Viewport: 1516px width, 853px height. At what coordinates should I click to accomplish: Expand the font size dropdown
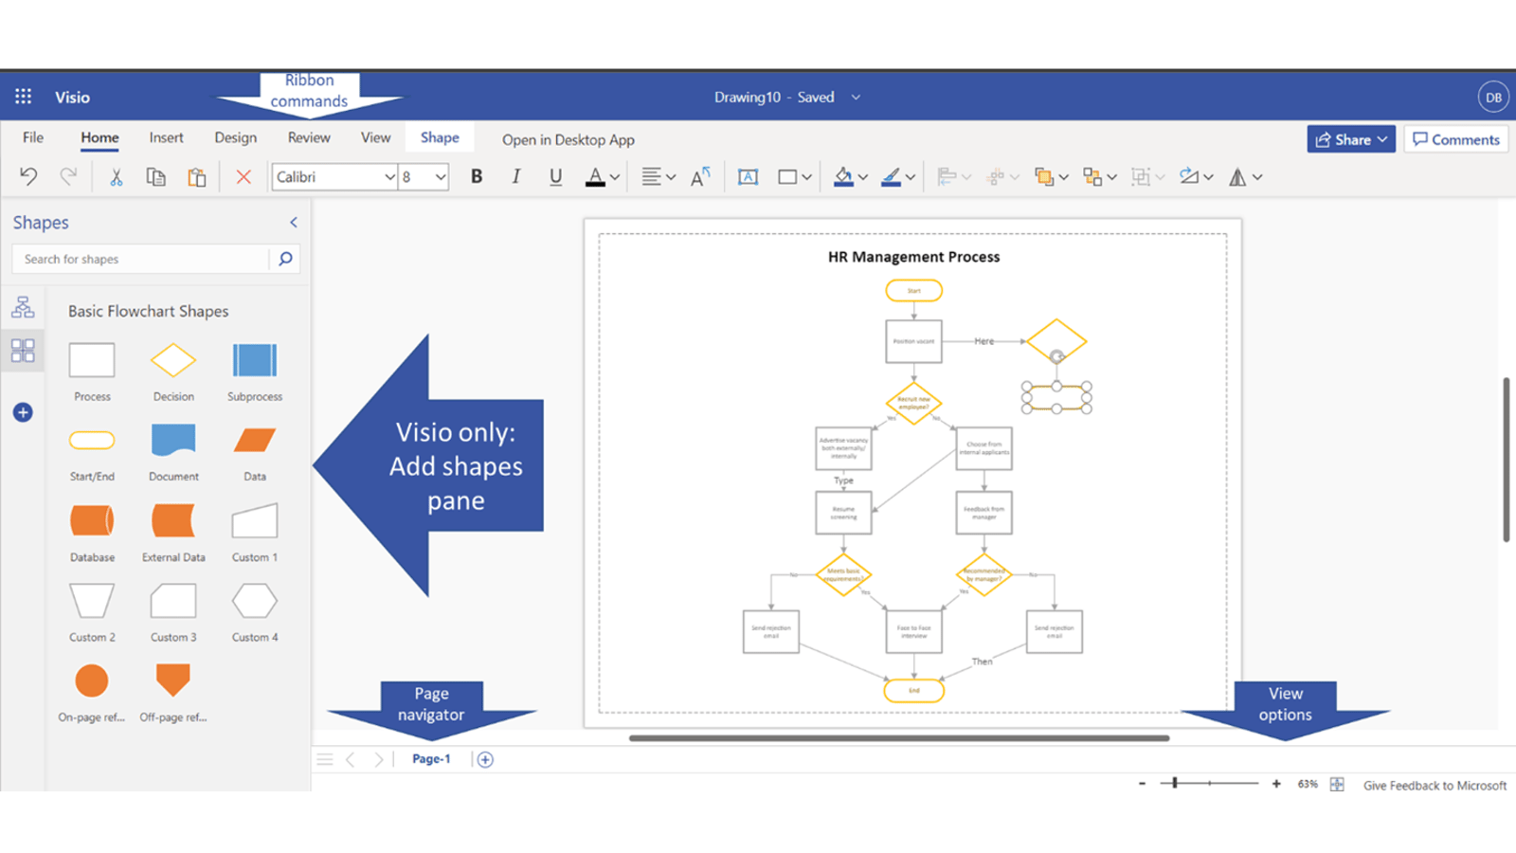[x=441, y=177]
